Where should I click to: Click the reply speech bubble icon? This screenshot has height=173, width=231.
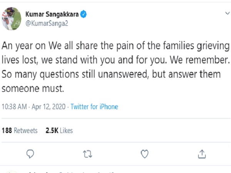pos(31,154)
